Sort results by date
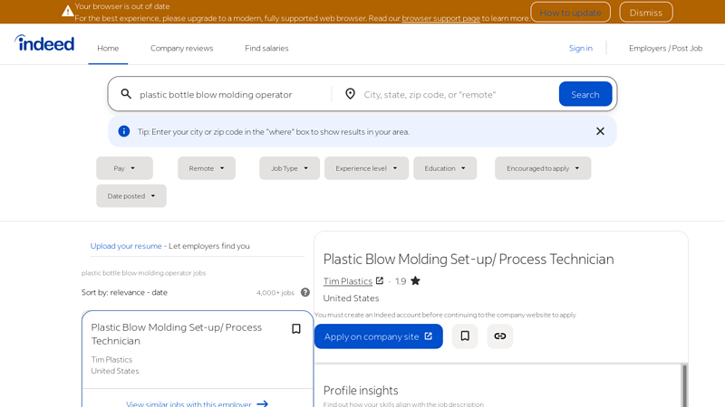 pyautogui.click(x=159, y=292)
